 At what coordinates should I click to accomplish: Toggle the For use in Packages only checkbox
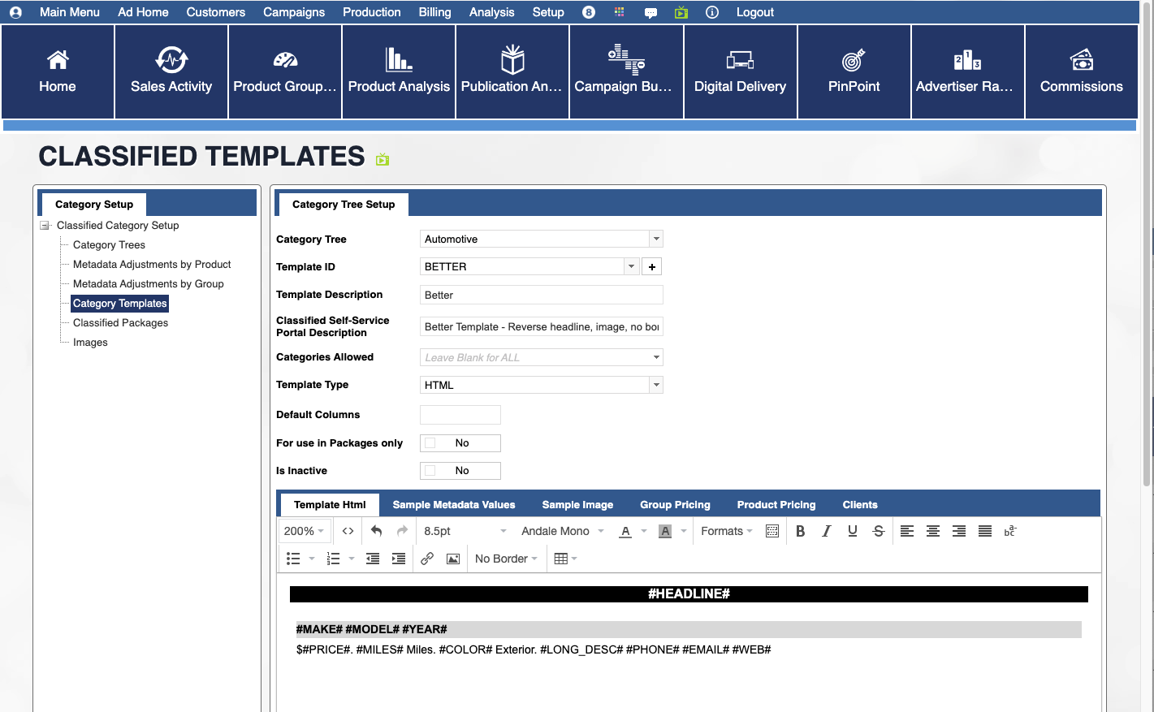[x=430, y=443]
